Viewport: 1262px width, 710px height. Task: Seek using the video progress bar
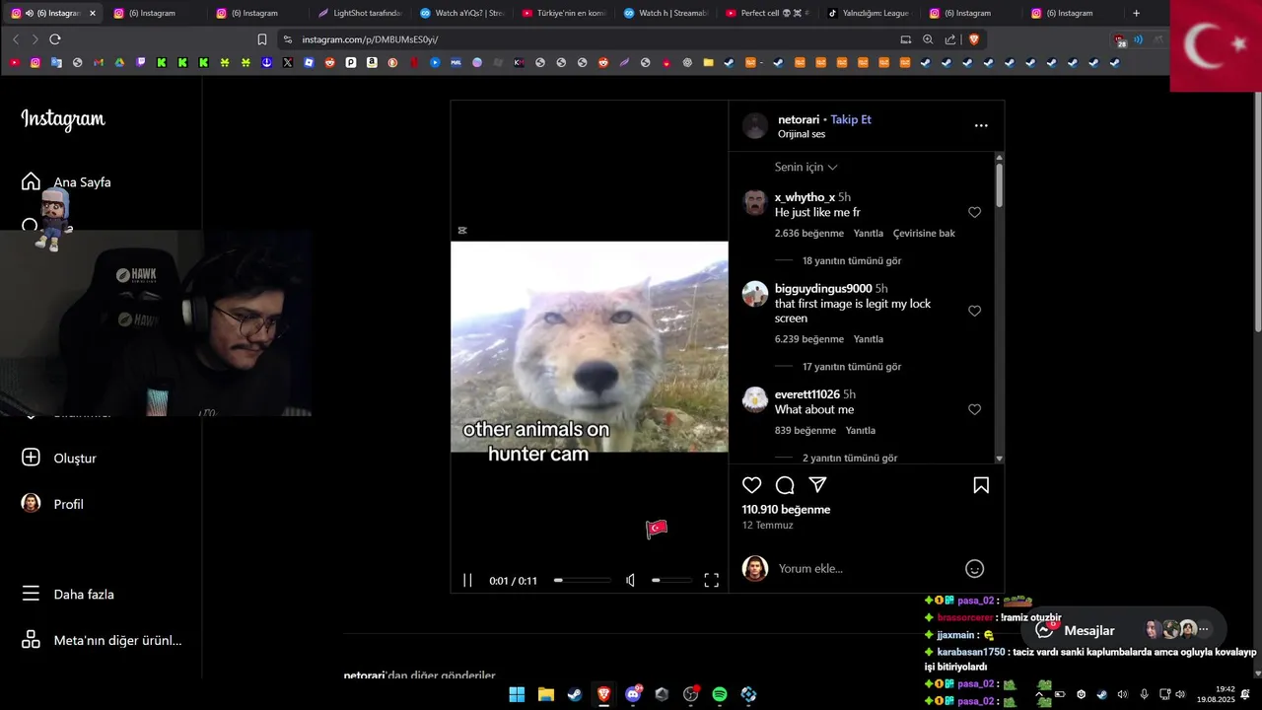pos(583,581)
